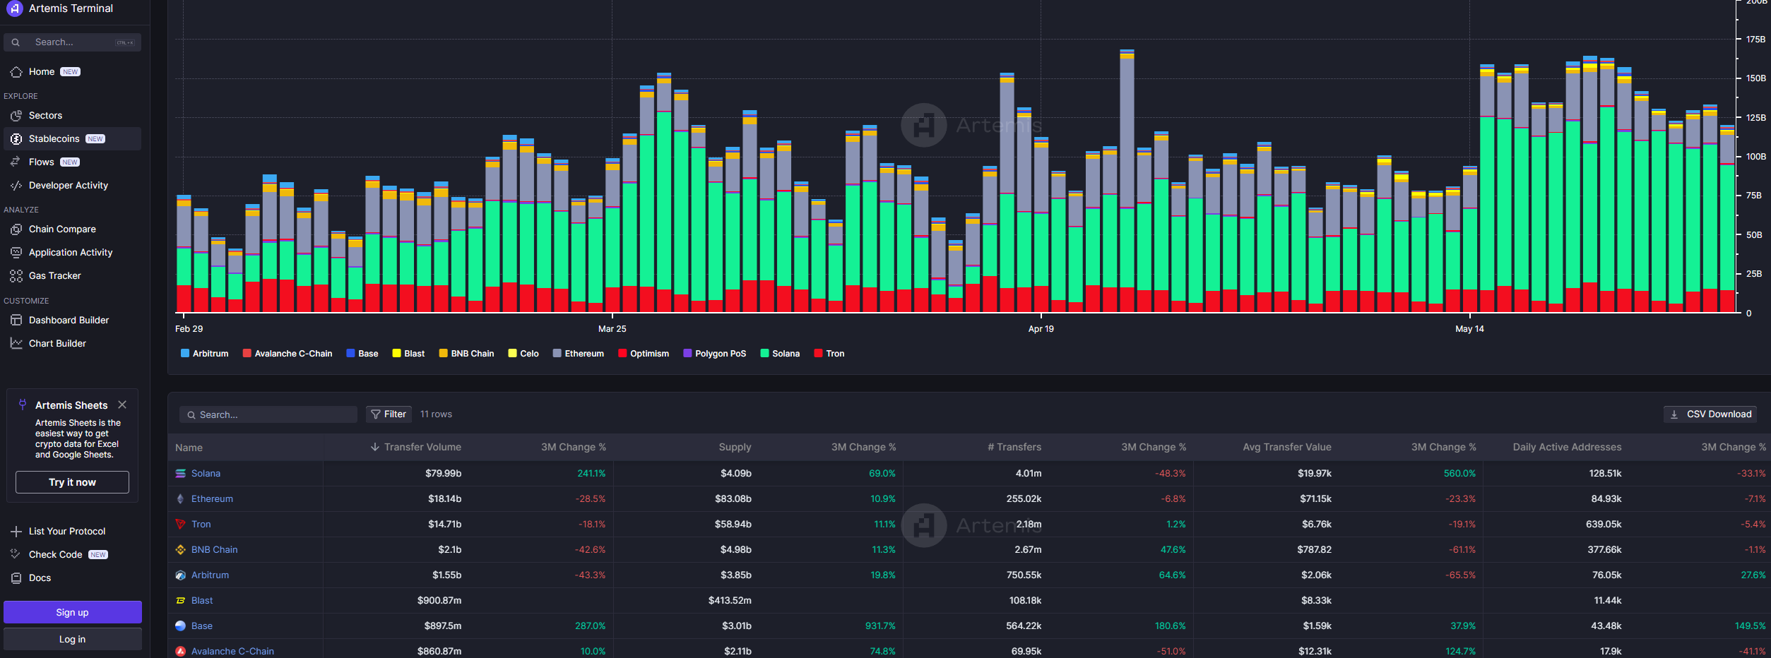Open the Sectors page icon
Viewport: 1771px width, 658px height.
pyautogui.click(x=16, y=116)
